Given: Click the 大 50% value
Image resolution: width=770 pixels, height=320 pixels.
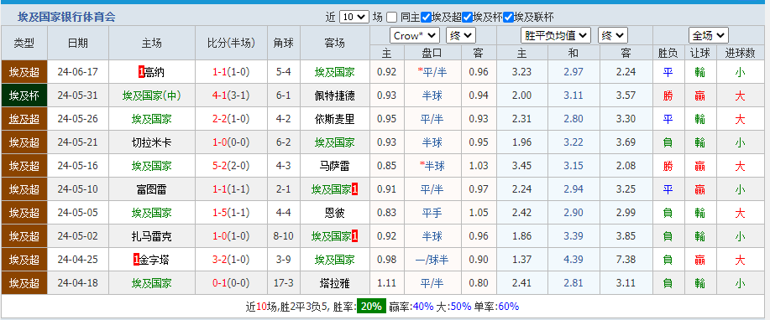Looking at the screenshot, I should (x=461, y=307).
